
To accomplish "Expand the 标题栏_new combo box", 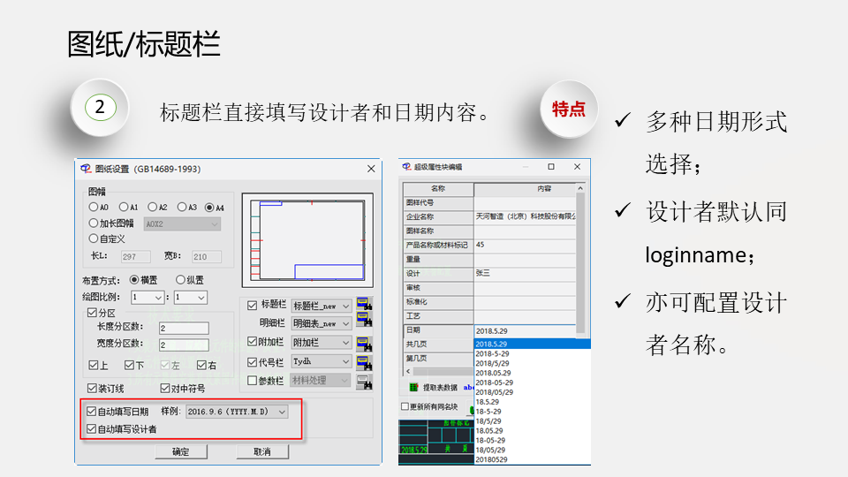I will 345,306.
